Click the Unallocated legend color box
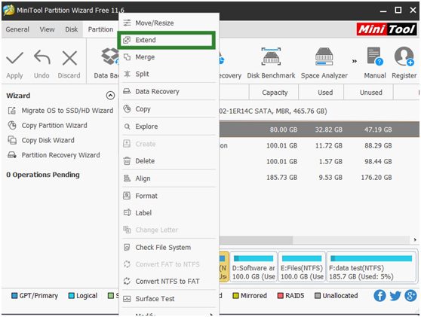The width and height of the screenshot is (421, 317). tap(318, 296)
